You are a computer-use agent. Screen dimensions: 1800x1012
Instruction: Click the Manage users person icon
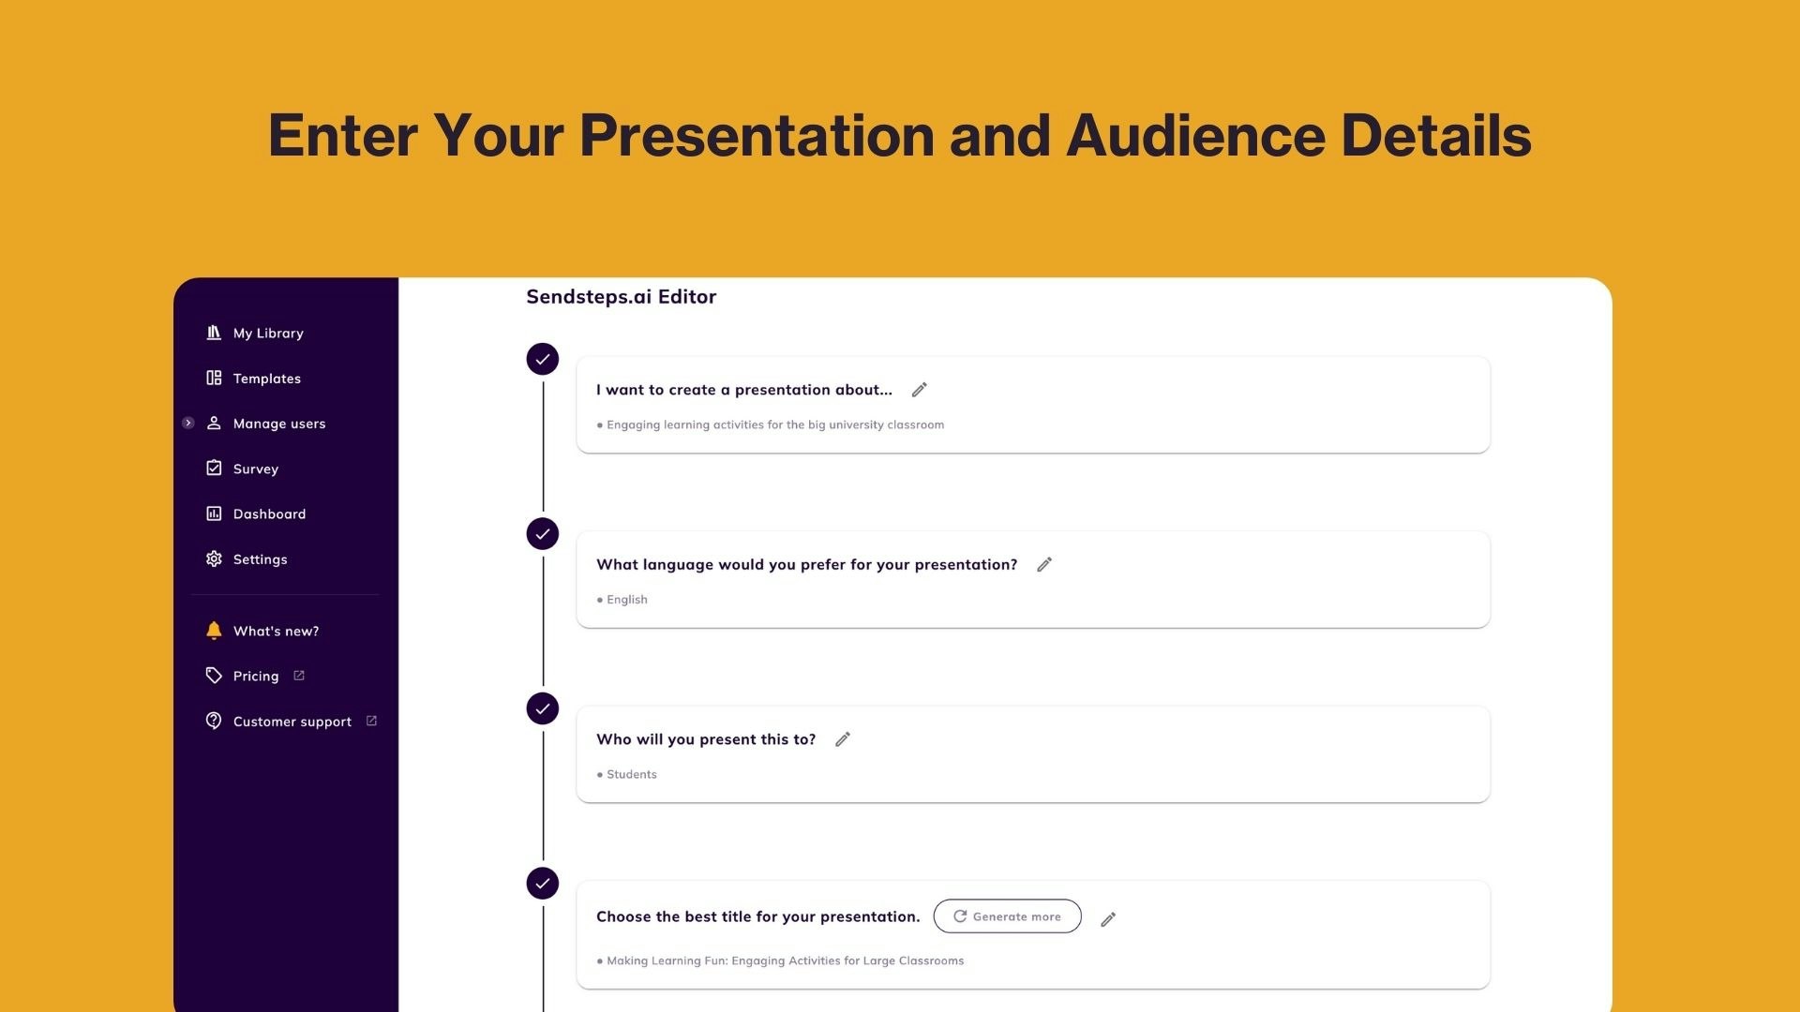click(214, 423)
